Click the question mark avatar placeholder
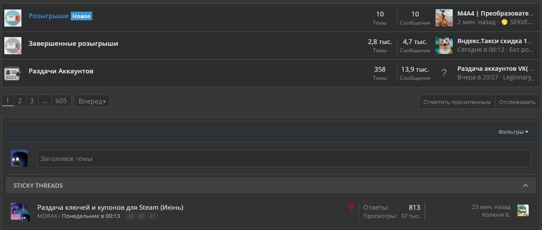 click(444, 73)
